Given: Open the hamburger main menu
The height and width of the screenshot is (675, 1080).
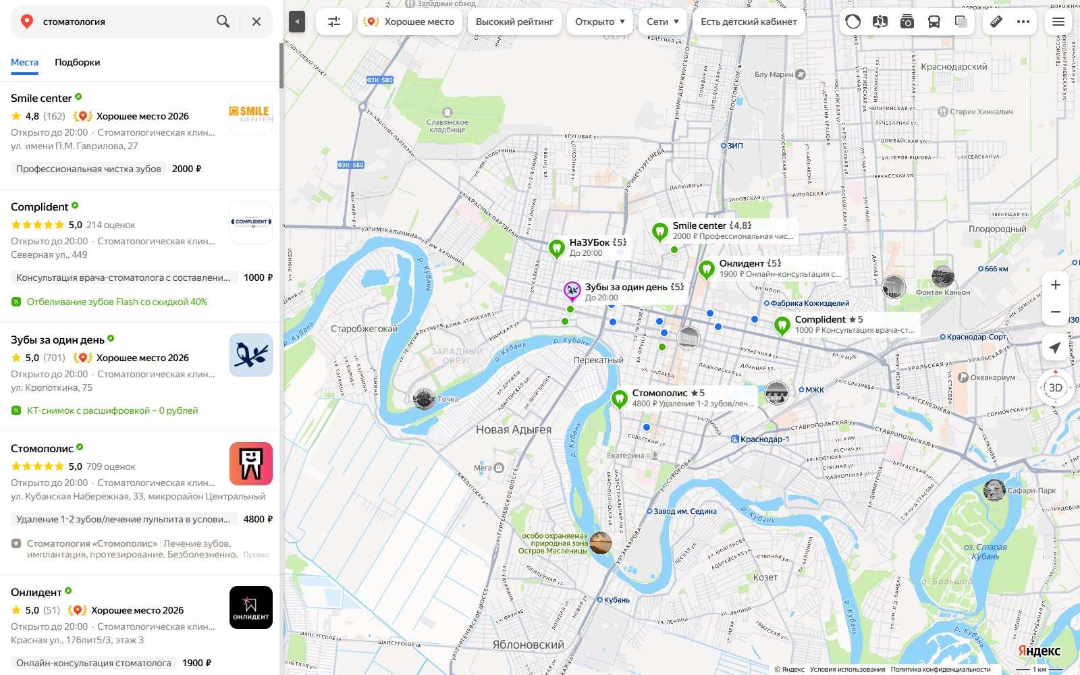Looking at the screenshot, I should click(x=1058, y=22).
